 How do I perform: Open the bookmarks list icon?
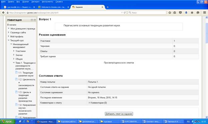(175, 13)
